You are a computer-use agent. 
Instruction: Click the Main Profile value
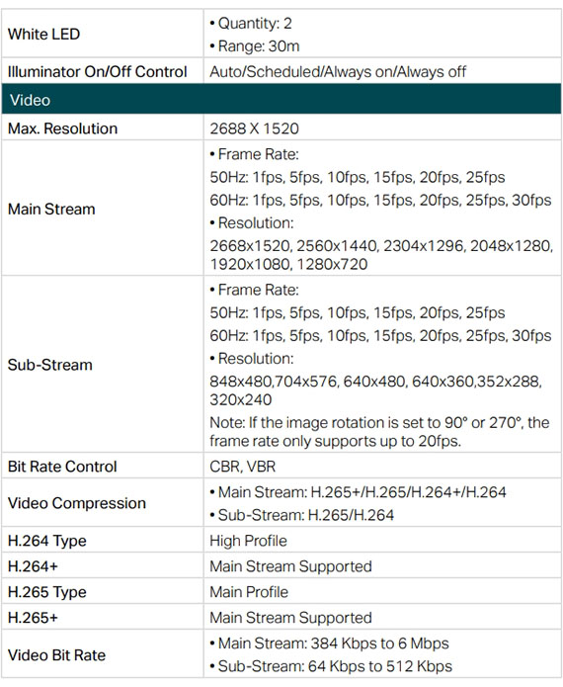[249, 592]
